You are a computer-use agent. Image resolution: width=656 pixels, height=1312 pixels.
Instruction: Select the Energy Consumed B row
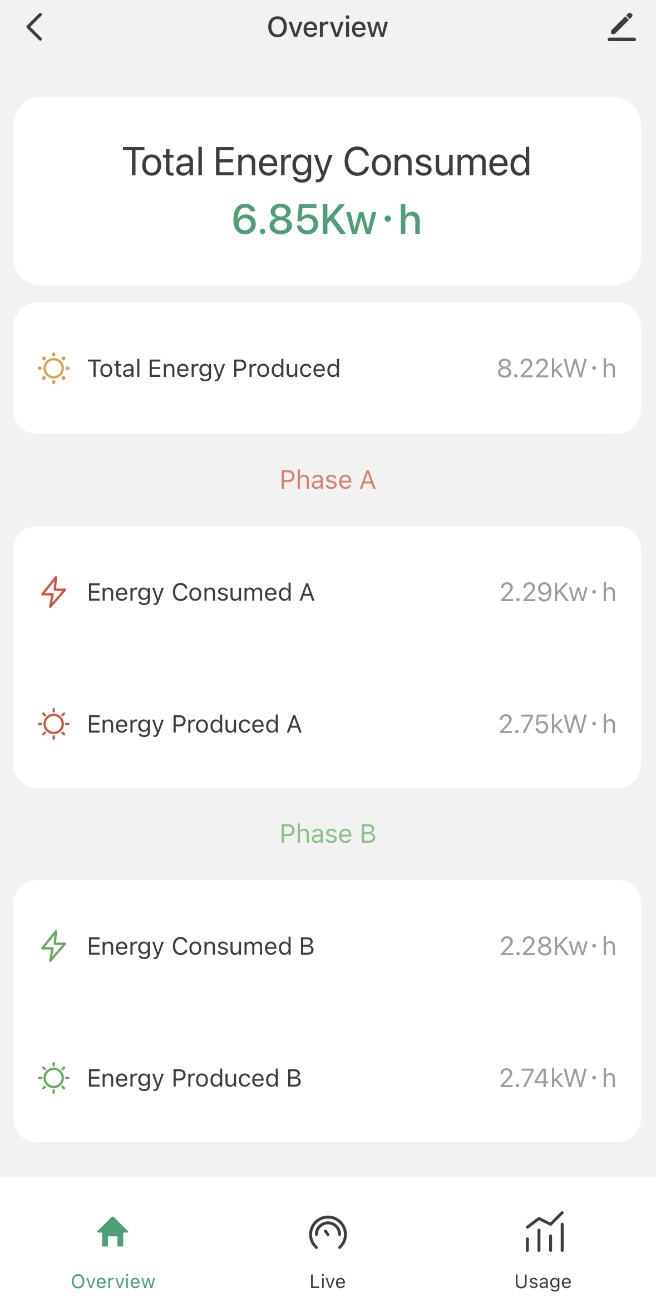(x=327, y=946)
